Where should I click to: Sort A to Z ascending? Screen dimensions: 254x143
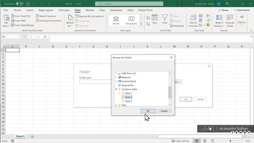pyautogui.click(x=148, y=17)
